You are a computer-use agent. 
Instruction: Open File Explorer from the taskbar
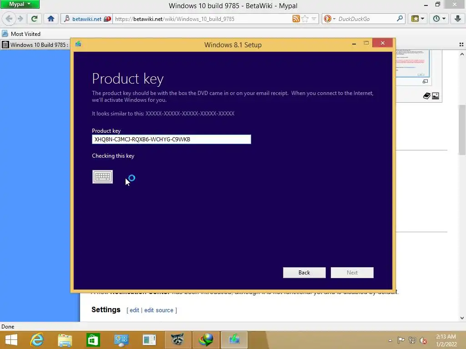(x=65, y=340)
